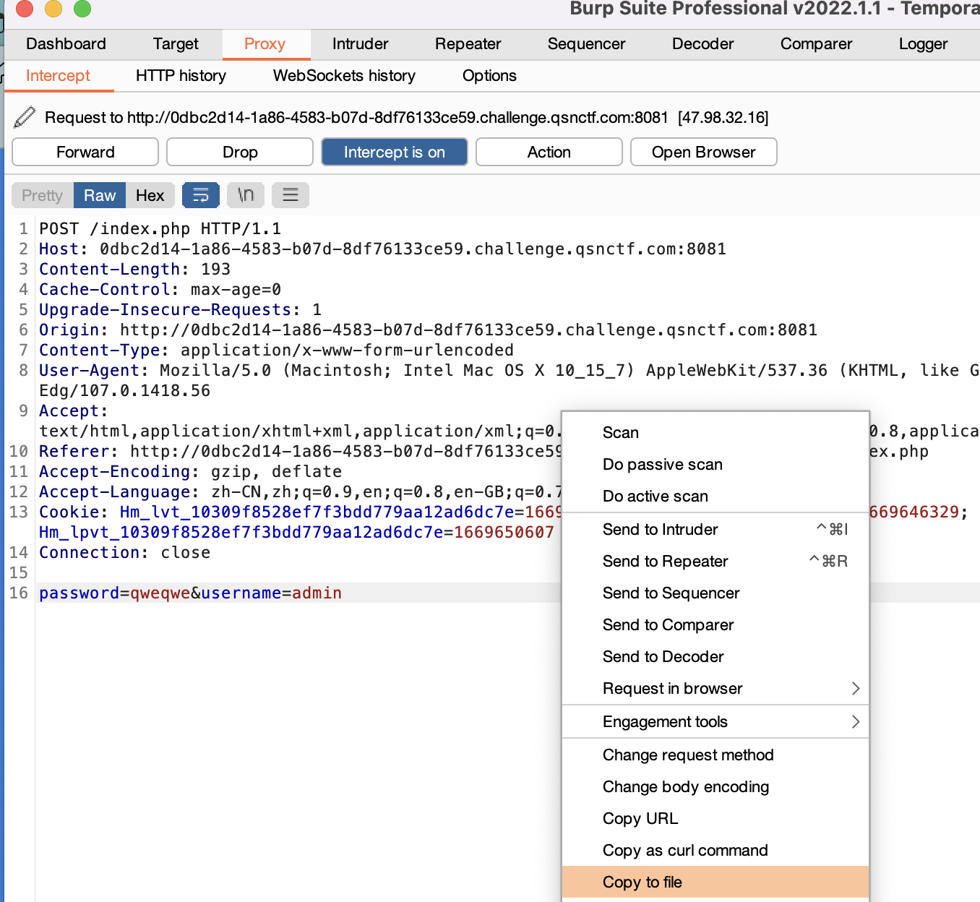Open the Intruder tab
Viewport: 980px width, 902px height.
click(360, 44)
